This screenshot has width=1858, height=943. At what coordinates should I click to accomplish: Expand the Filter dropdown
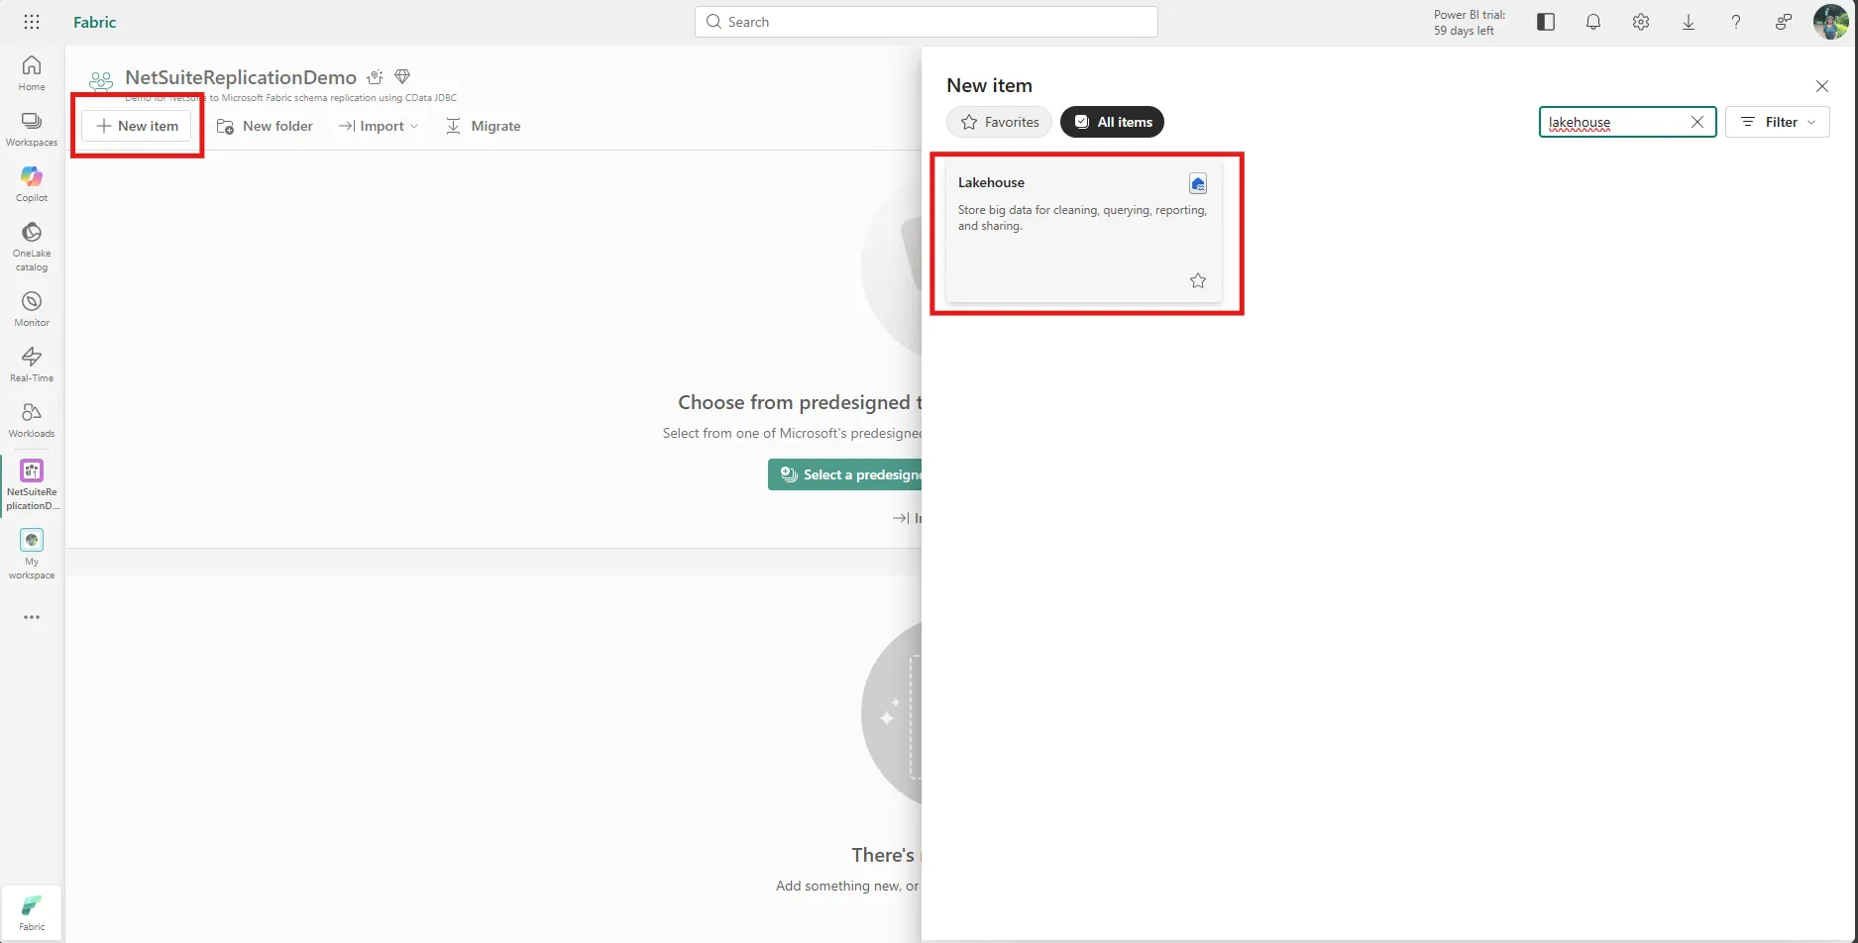pos(1777,122)
